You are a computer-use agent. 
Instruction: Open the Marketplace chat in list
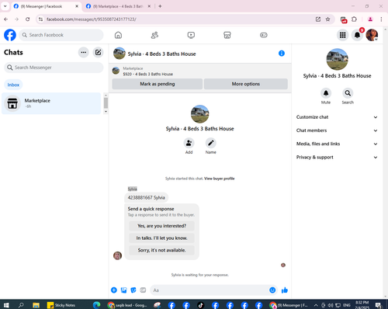51,103
